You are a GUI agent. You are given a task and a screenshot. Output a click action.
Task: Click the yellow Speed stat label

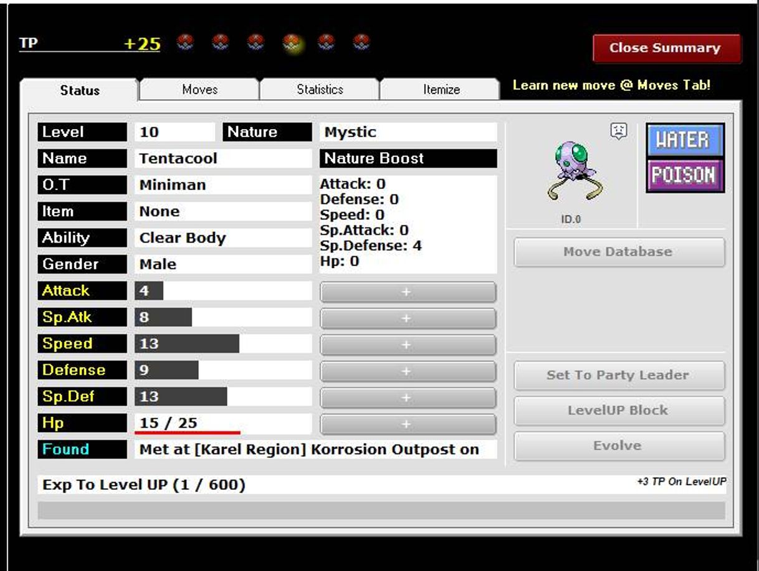pos(82,343)
